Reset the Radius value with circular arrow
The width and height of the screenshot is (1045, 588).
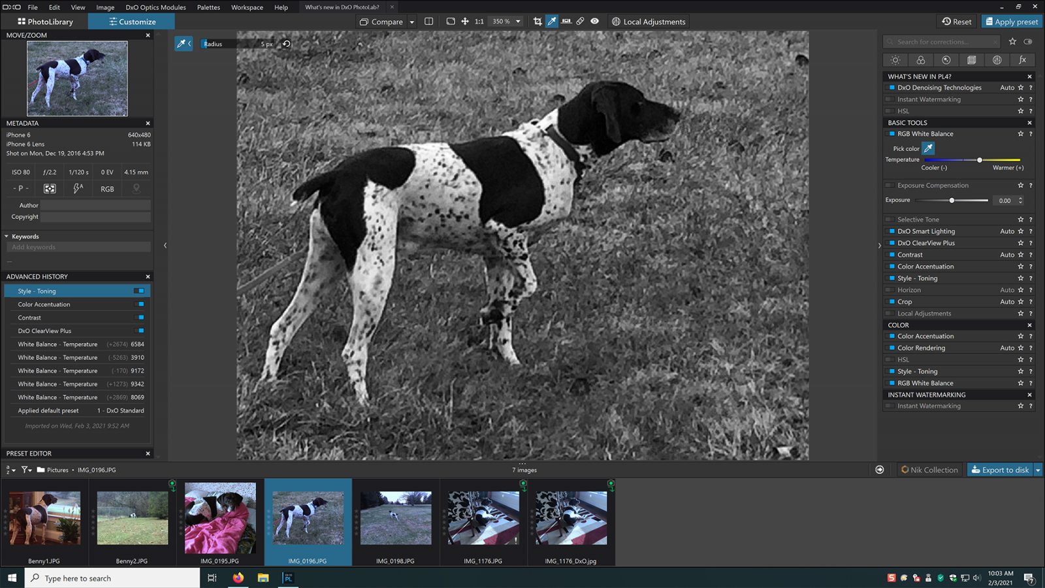(286, 44)
